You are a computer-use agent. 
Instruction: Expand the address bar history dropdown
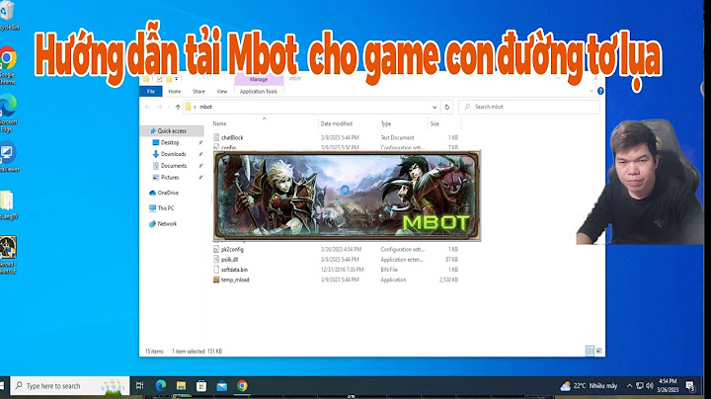pos(434,107)
